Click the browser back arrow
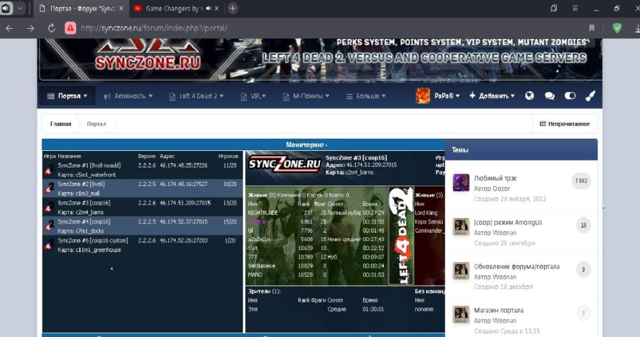The image size is (640, 337). tap(10, 28)
